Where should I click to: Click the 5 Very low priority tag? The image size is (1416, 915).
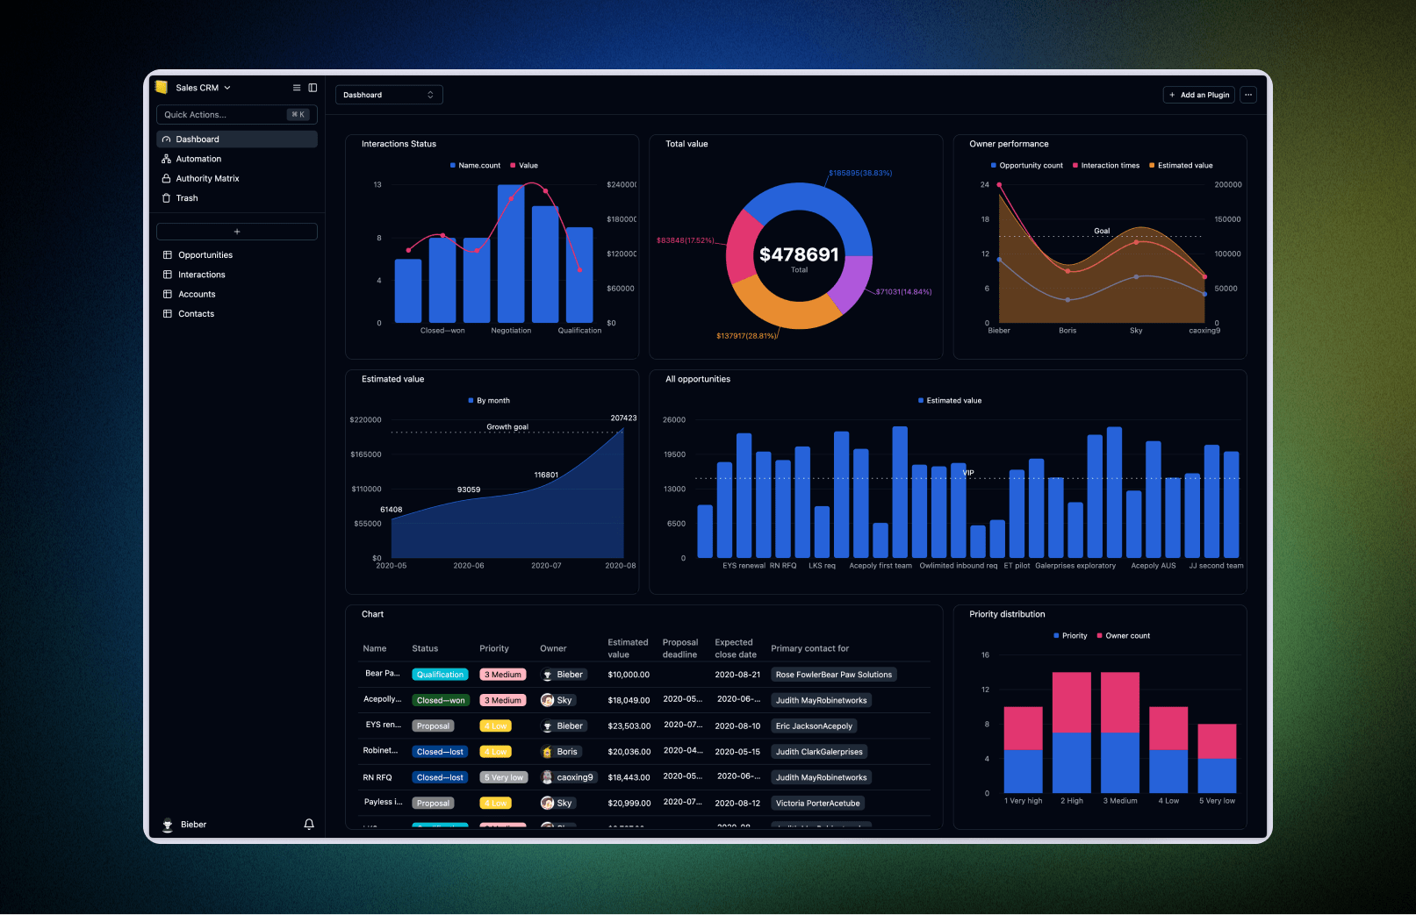click(504, 777)
